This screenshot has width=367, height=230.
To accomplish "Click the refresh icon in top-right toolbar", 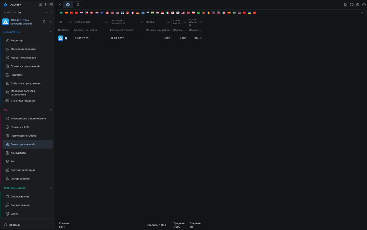I will [352, 5].
